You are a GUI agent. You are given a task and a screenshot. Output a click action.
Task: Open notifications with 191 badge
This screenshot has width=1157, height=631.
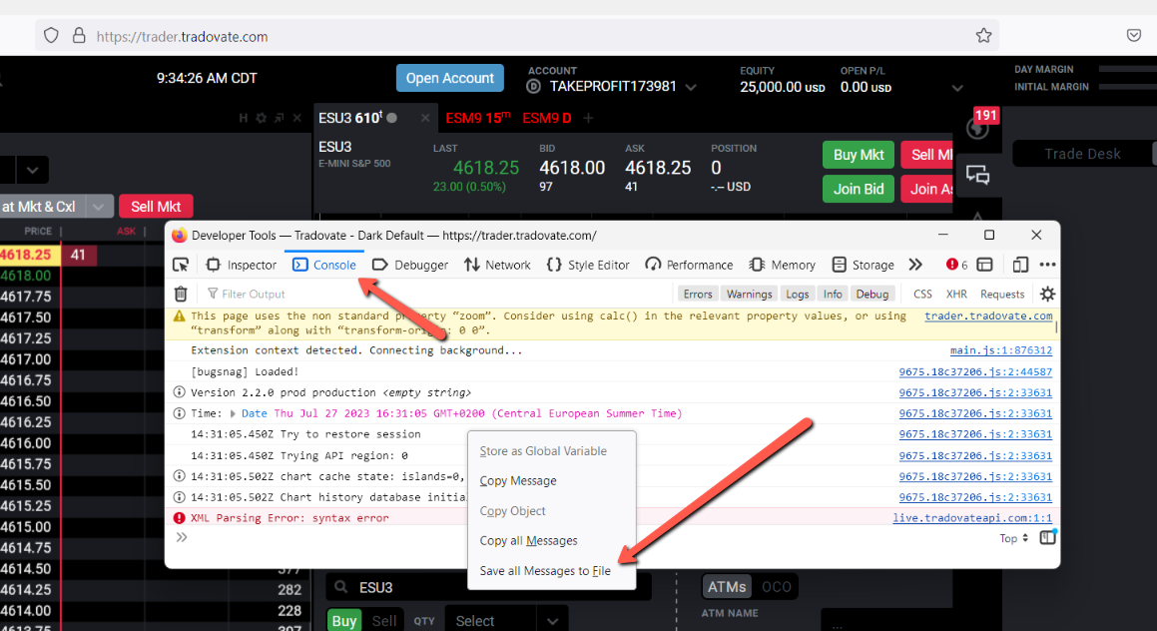(x=979, y=127)
